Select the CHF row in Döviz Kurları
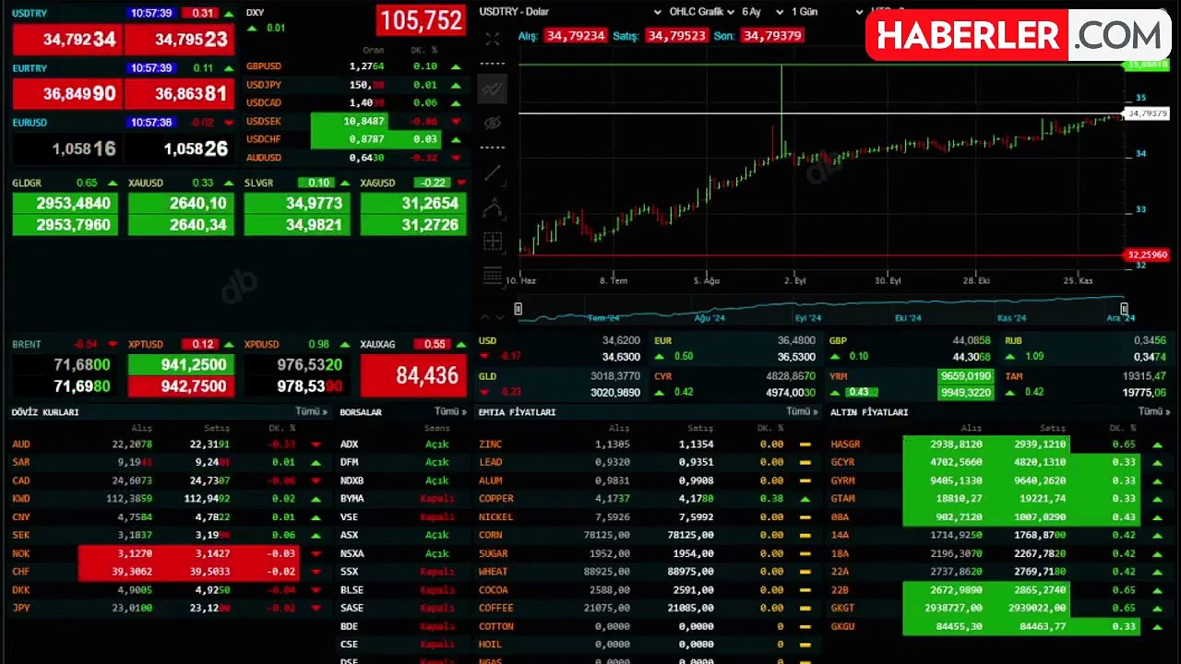This screenshot has width=1181, height=664. (169, 572)
